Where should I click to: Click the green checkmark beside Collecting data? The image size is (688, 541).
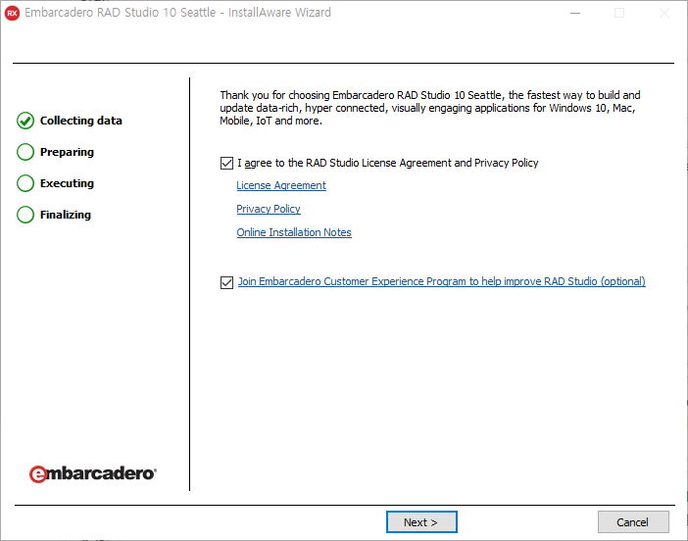pos(25,121)
